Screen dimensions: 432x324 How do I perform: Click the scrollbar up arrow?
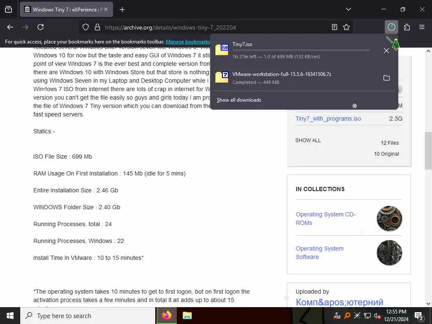[x=429, y=51]
